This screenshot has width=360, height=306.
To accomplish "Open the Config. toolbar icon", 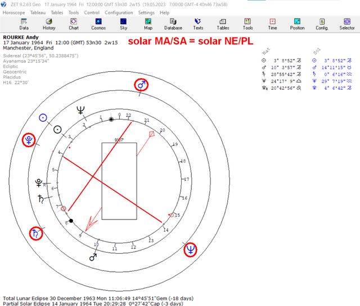I will coord(322,24).
